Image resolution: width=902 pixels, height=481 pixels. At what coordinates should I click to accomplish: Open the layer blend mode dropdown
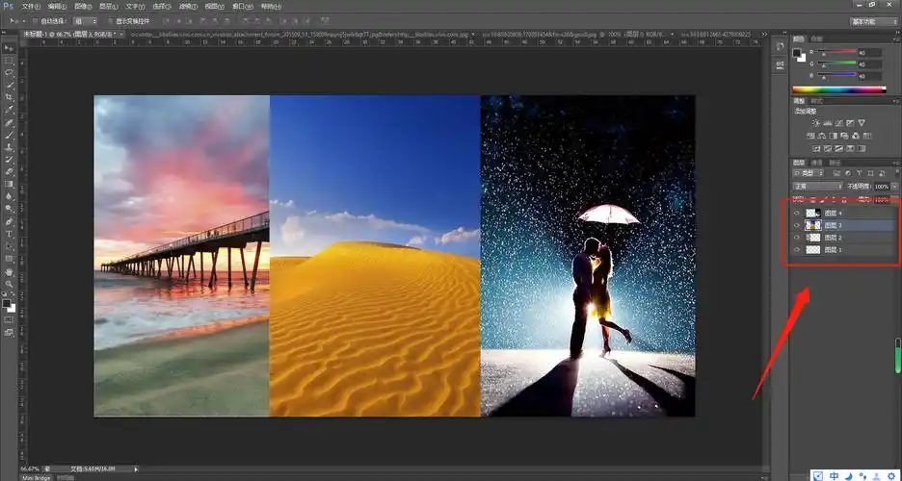pos(816,186)
